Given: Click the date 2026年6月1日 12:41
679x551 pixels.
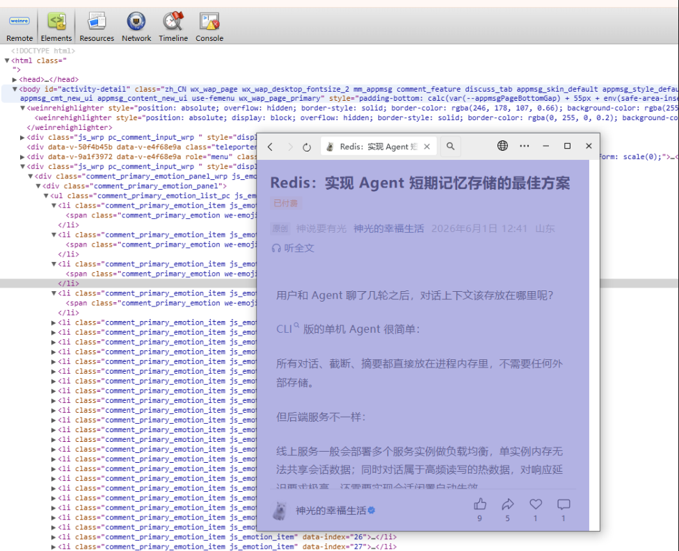Looking at the screenshot, I should [479, 229].
